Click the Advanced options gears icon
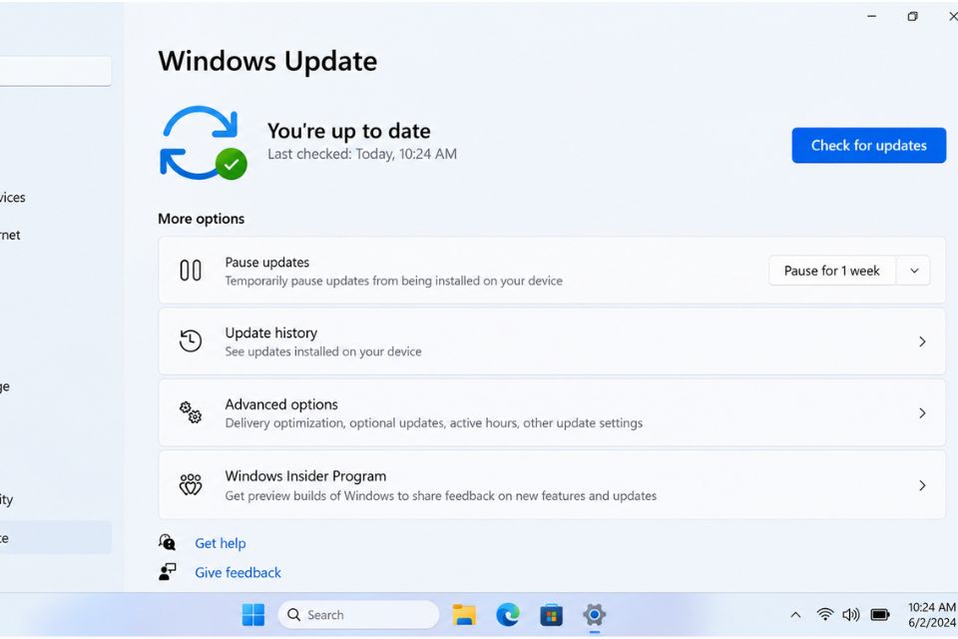 [x=190, y=412]
